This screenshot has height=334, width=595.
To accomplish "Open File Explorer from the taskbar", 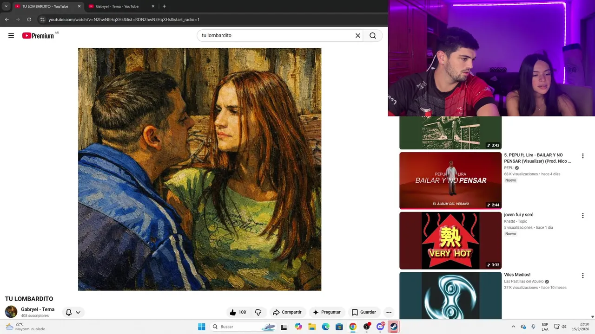I will [312, 327].
